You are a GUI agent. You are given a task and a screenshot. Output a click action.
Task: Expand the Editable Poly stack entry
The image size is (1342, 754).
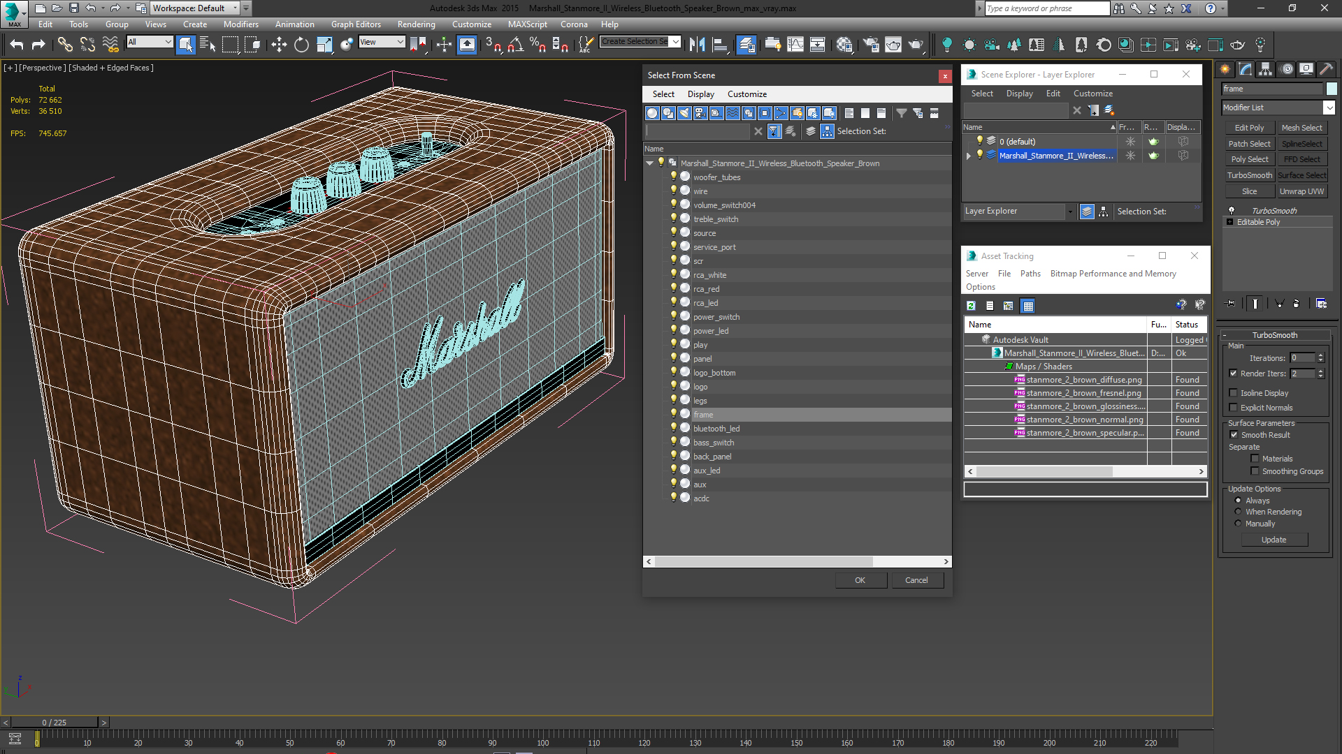[1230, 222]
